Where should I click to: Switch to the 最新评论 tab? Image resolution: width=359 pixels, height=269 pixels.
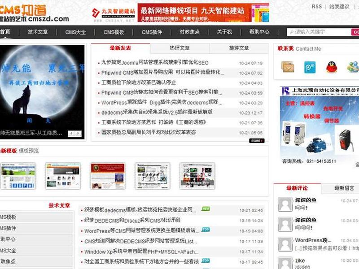point(297,188)
